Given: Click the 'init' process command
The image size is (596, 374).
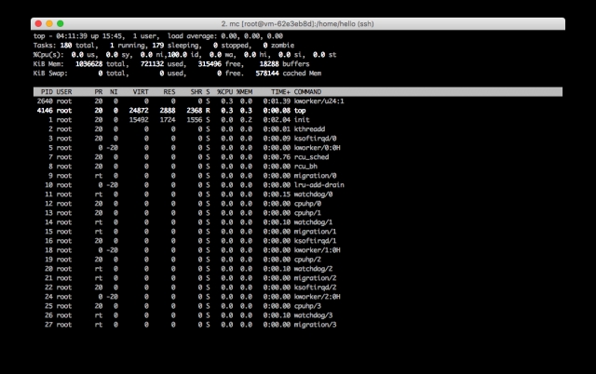Looking at the screenshot, I should tap(302, 120).
